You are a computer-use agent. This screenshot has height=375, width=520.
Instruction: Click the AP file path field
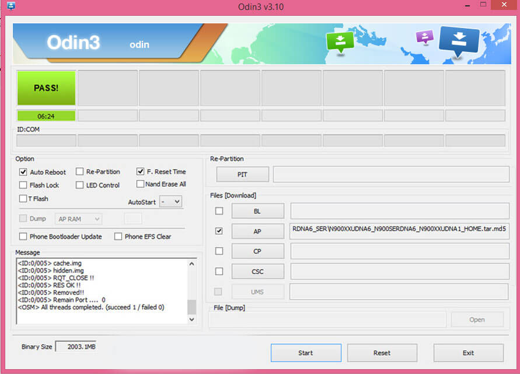tap(400, 231)
